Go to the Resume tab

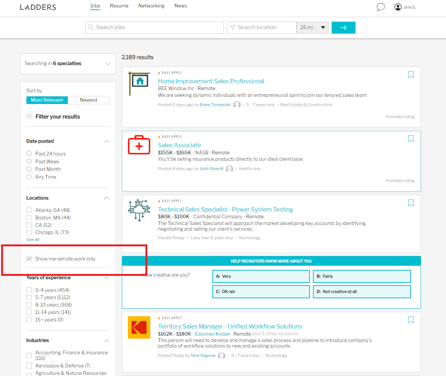click(x=119, y=6)
